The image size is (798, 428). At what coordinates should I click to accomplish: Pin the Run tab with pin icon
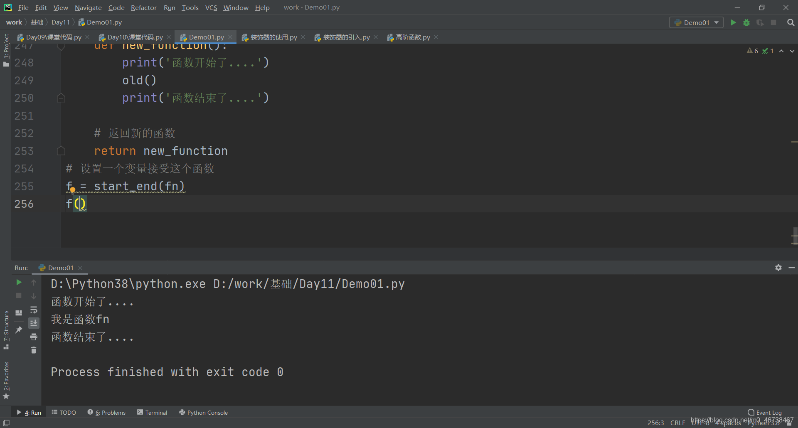(x=19, y=330)
